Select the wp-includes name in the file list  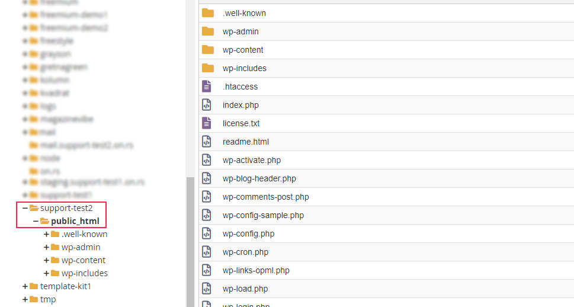point(244,68)
